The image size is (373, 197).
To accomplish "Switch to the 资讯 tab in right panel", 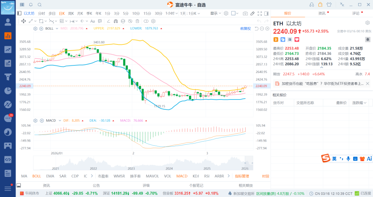I will point(322,13).
